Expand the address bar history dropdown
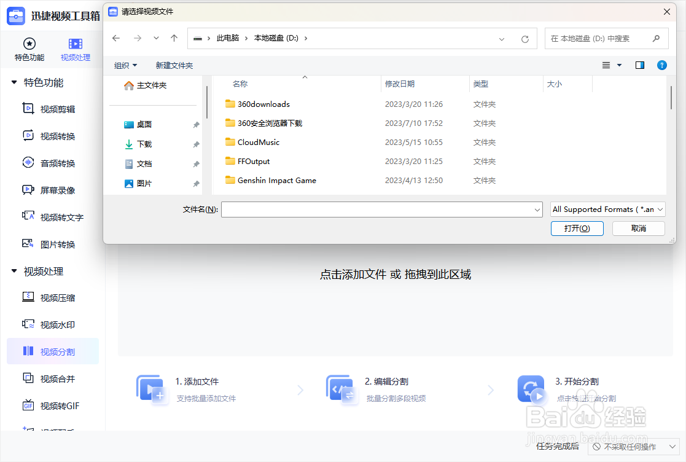 (x=502, y=39)
